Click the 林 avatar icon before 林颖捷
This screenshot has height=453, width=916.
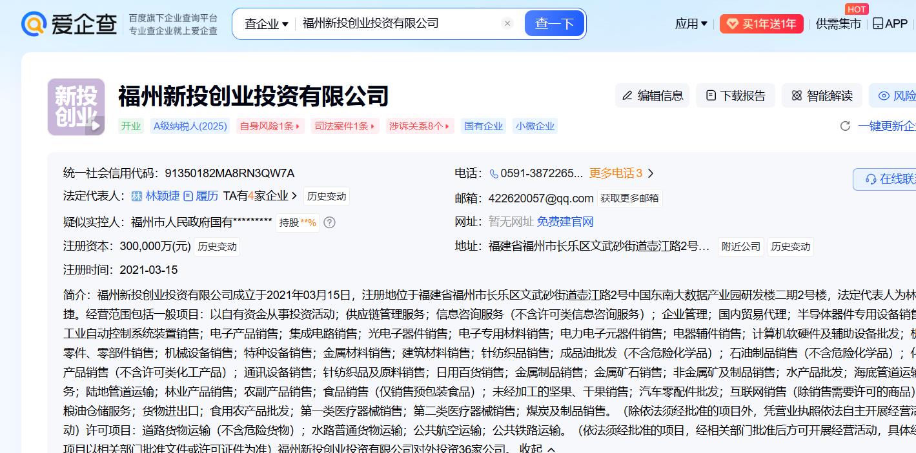coord(137,196)
